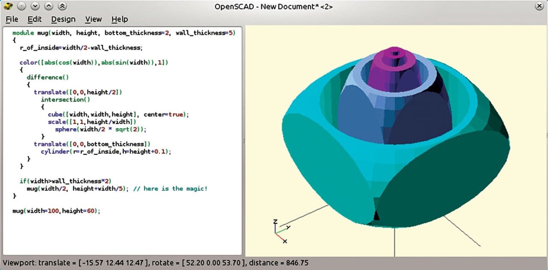Viewport: 548px width, 270px height.
Task: Click the double-chevron roll-up icon
Action: 62,6
